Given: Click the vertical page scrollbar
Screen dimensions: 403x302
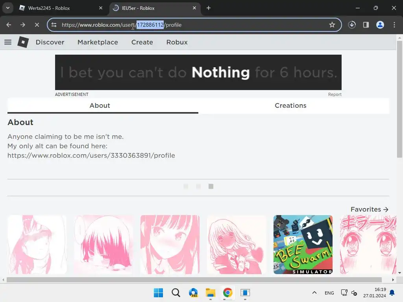Looking at the screenshot, I should [399, 99].
